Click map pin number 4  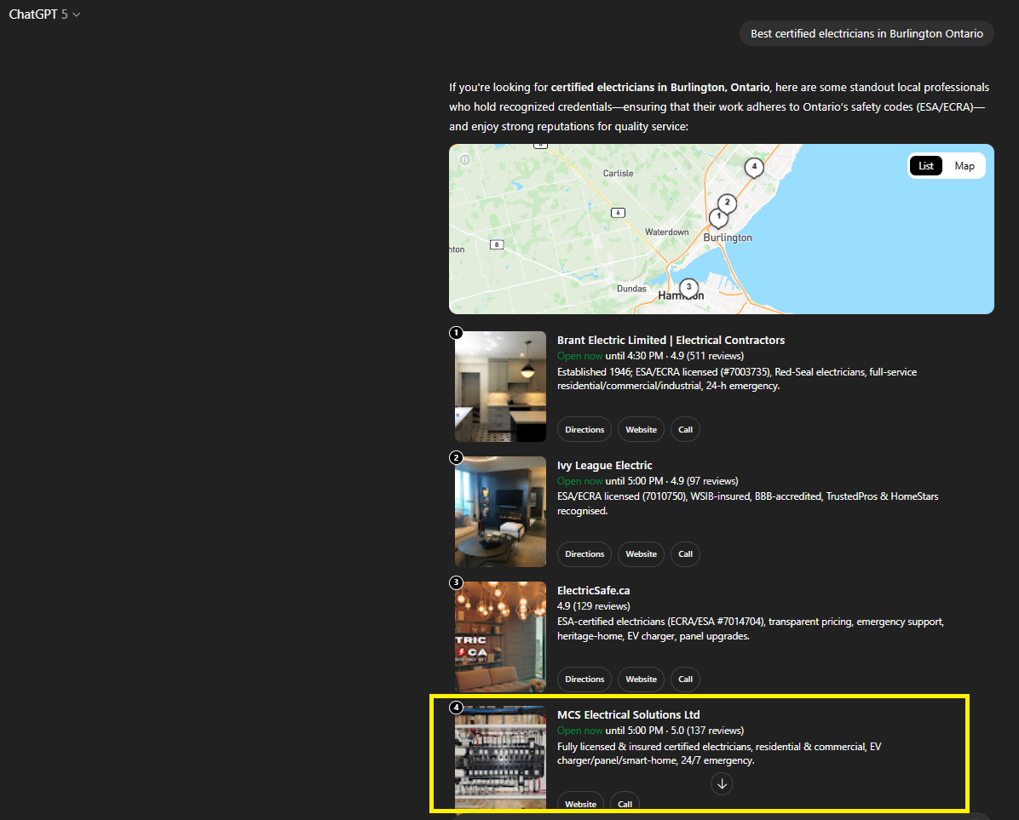[753, 167]
